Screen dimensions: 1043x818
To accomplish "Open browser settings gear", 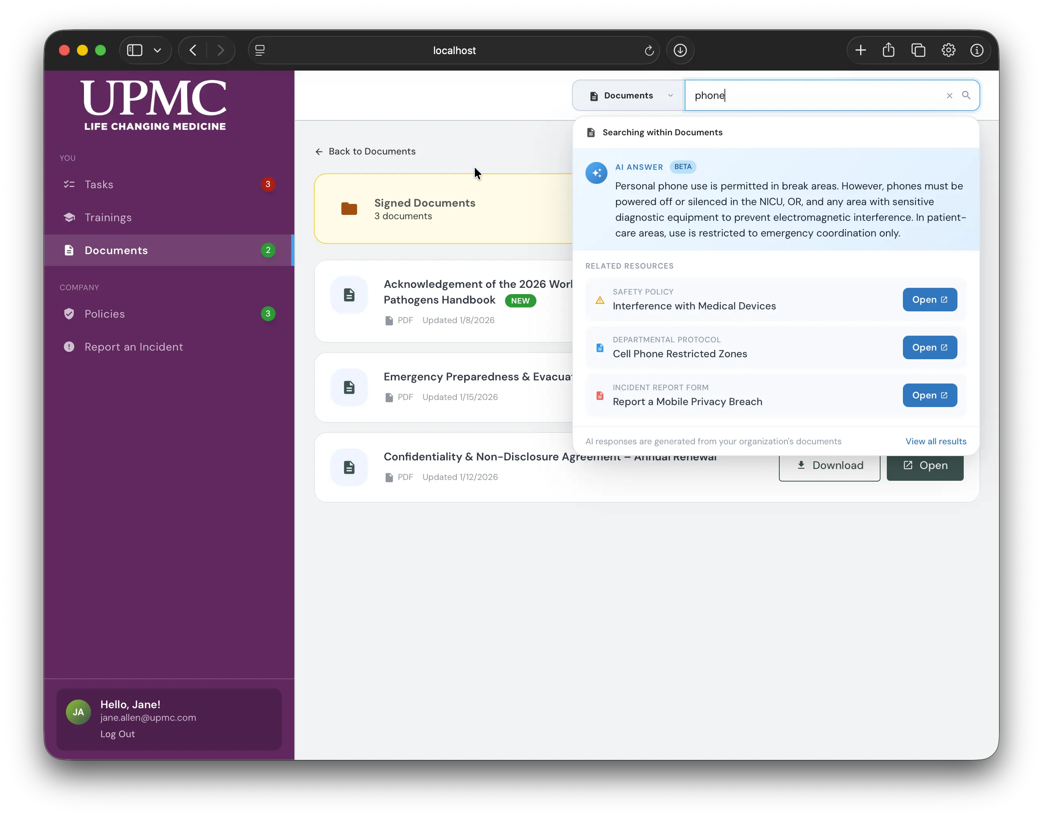I will coord(948,50).
